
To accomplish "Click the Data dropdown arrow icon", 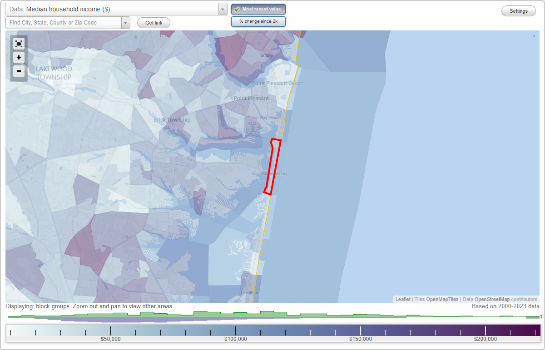I will (222, 9).
